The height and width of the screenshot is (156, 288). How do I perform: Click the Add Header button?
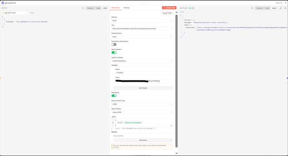tap(143, 88)
